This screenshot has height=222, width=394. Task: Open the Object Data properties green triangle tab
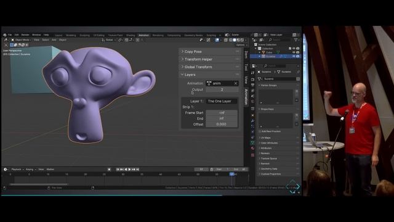pyautogui.click(x=252, y=142)
